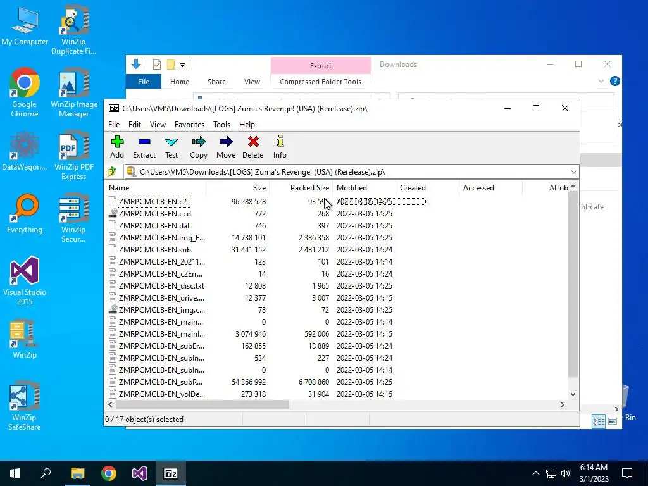This screenshot has width=648, height=486.
Task: Select WinZip Image Manager desktop icon
Action: [74, 93]
